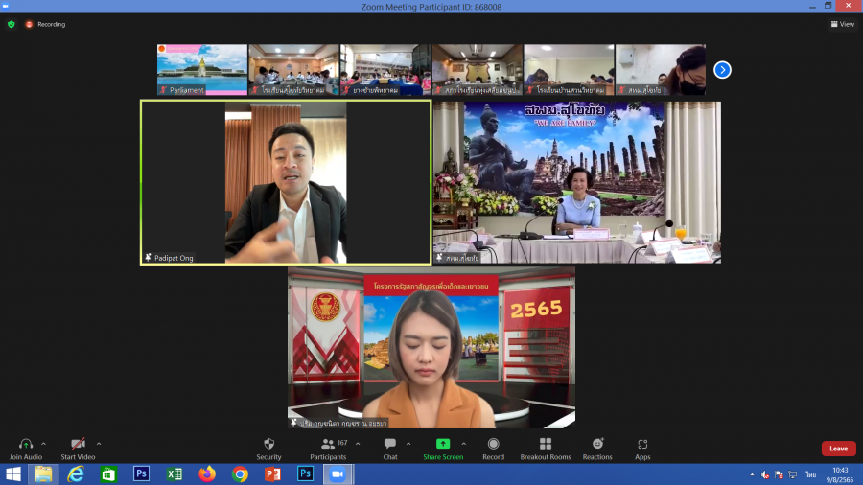
Task: Open the Apps panel
Action: tap(642, 444)
